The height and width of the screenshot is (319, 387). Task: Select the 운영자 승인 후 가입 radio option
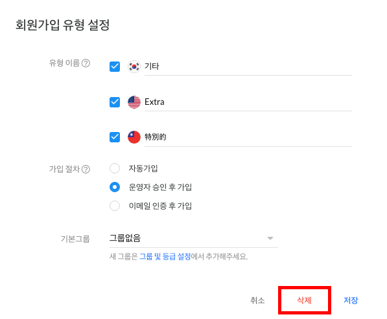point(115,187)
